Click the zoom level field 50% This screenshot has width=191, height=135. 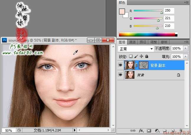[x=9, y=131]
